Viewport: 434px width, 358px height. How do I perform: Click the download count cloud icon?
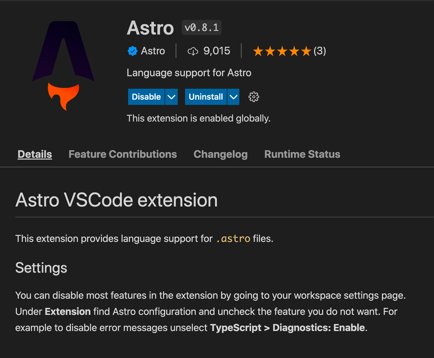(193, 51)
